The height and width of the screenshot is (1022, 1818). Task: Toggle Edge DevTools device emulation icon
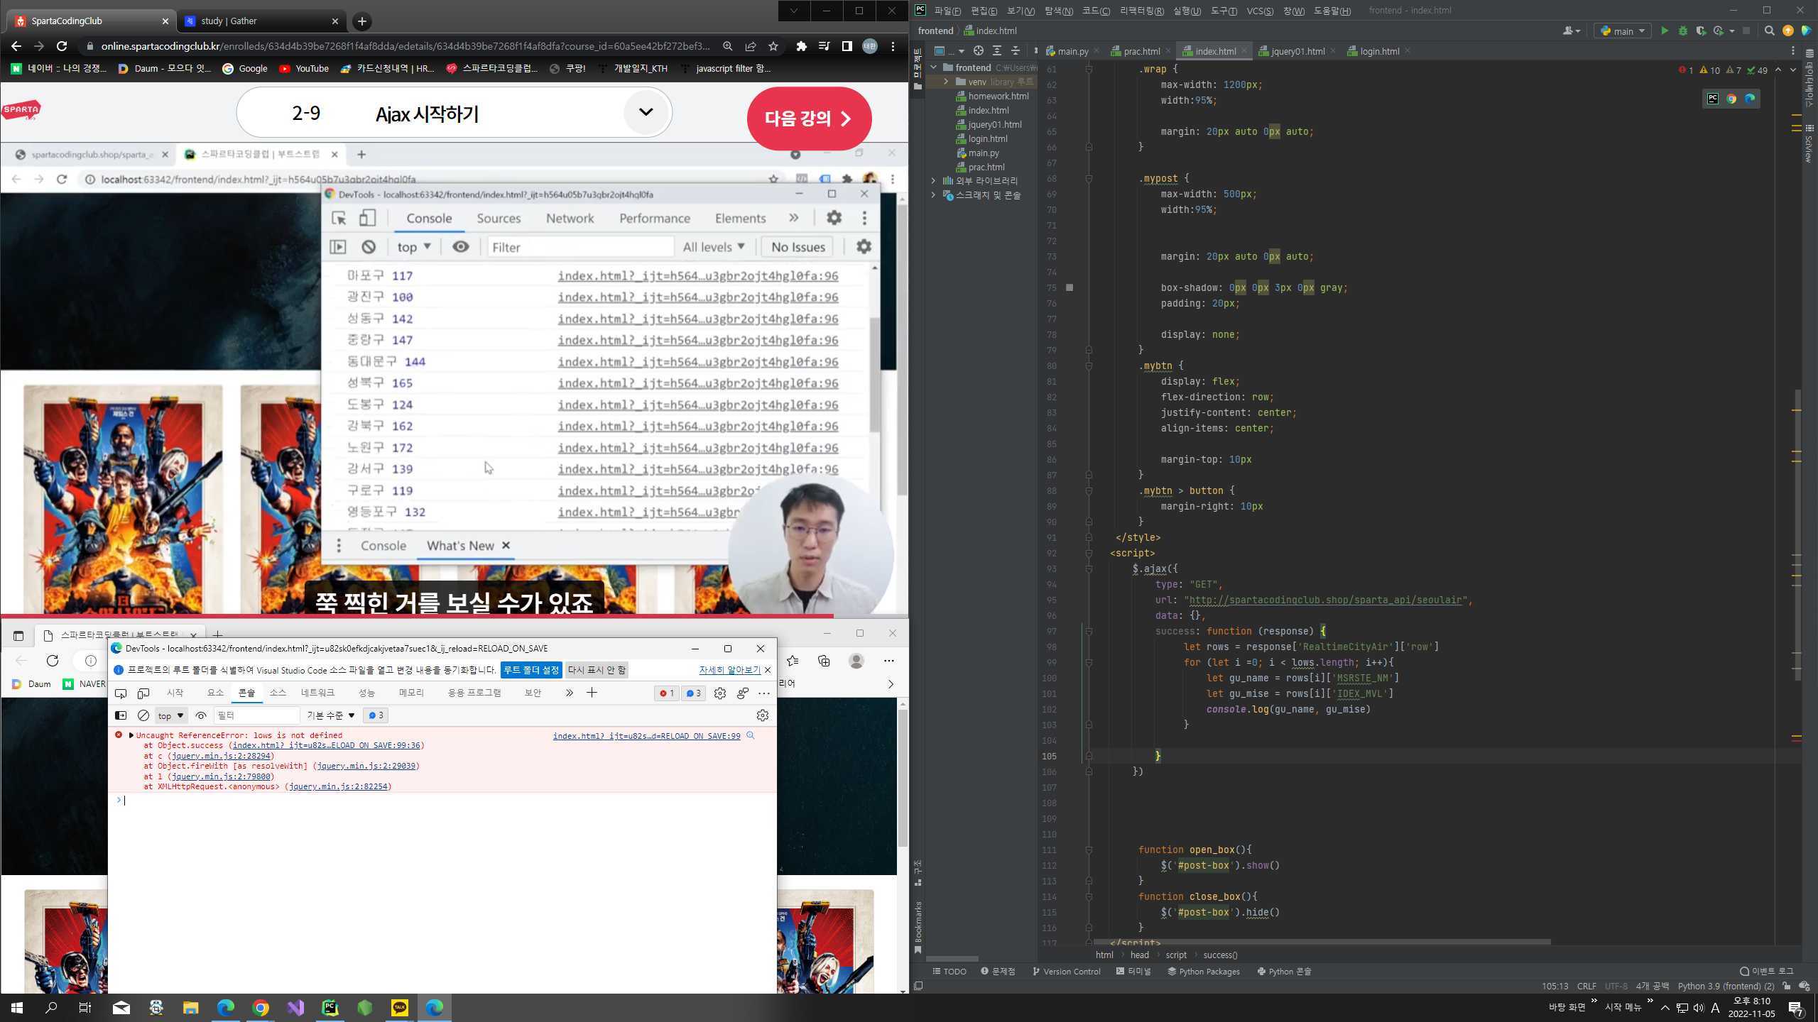point(143,693)
